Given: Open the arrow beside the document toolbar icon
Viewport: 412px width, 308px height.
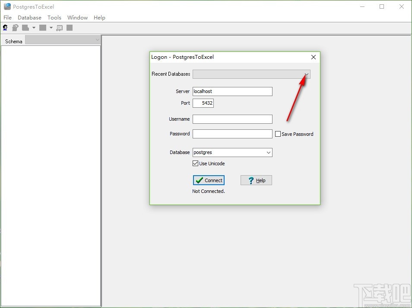Looking at the screenshot, I should (34, 28).
